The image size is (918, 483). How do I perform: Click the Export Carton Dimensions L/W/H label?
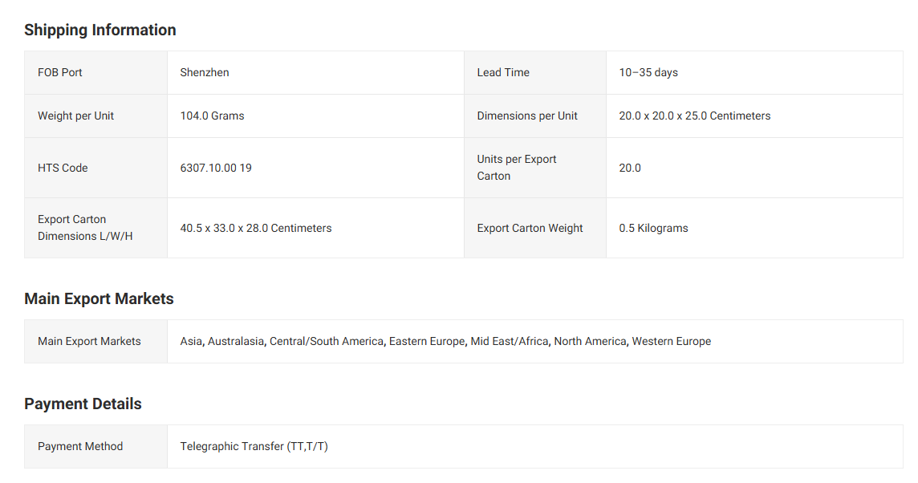(85, 228)
